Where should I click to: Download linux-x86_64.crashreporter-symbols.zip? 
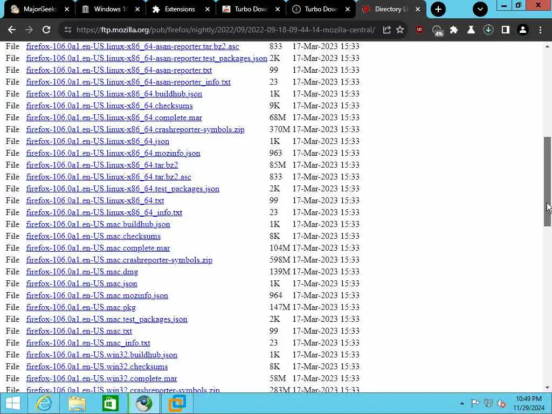[x=135, y=129]
